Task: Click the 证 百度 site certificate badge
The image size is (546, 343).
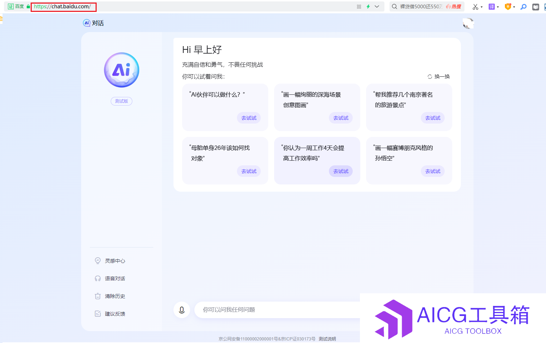Action: coord(16,6)
